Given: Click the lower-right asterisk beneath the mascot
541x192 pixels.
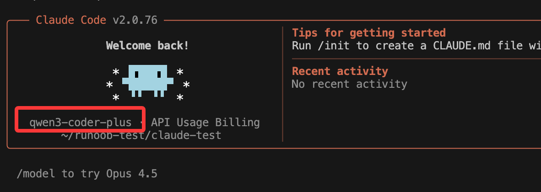Looking at the screenshot, I should click(x=180, y=98).
